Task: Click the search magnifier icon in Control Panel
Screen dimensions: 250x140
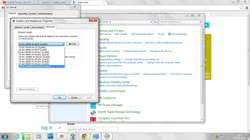Action: [201, 22]
